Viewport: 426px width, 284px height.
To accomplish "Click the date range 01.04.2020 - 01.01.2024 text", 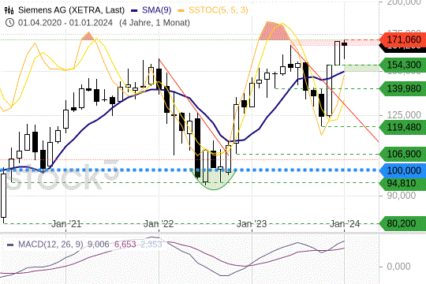I will point(65,23).
